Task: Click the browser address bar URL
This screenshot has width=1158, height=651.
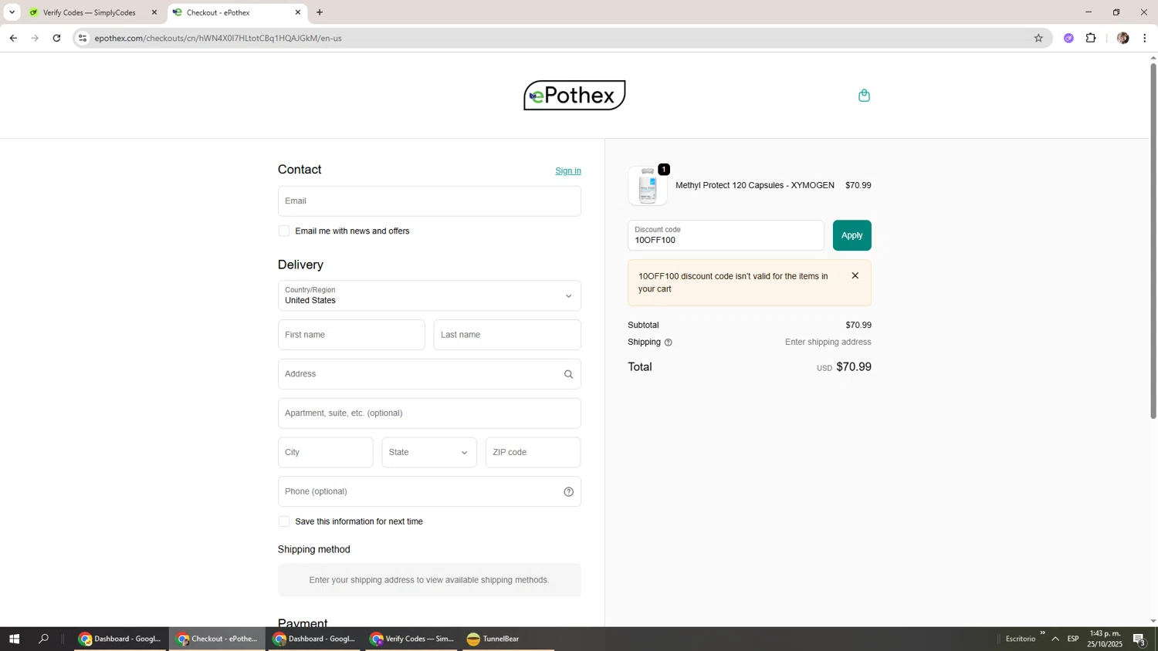Action: pyautogui.click(x=218, y=38)
